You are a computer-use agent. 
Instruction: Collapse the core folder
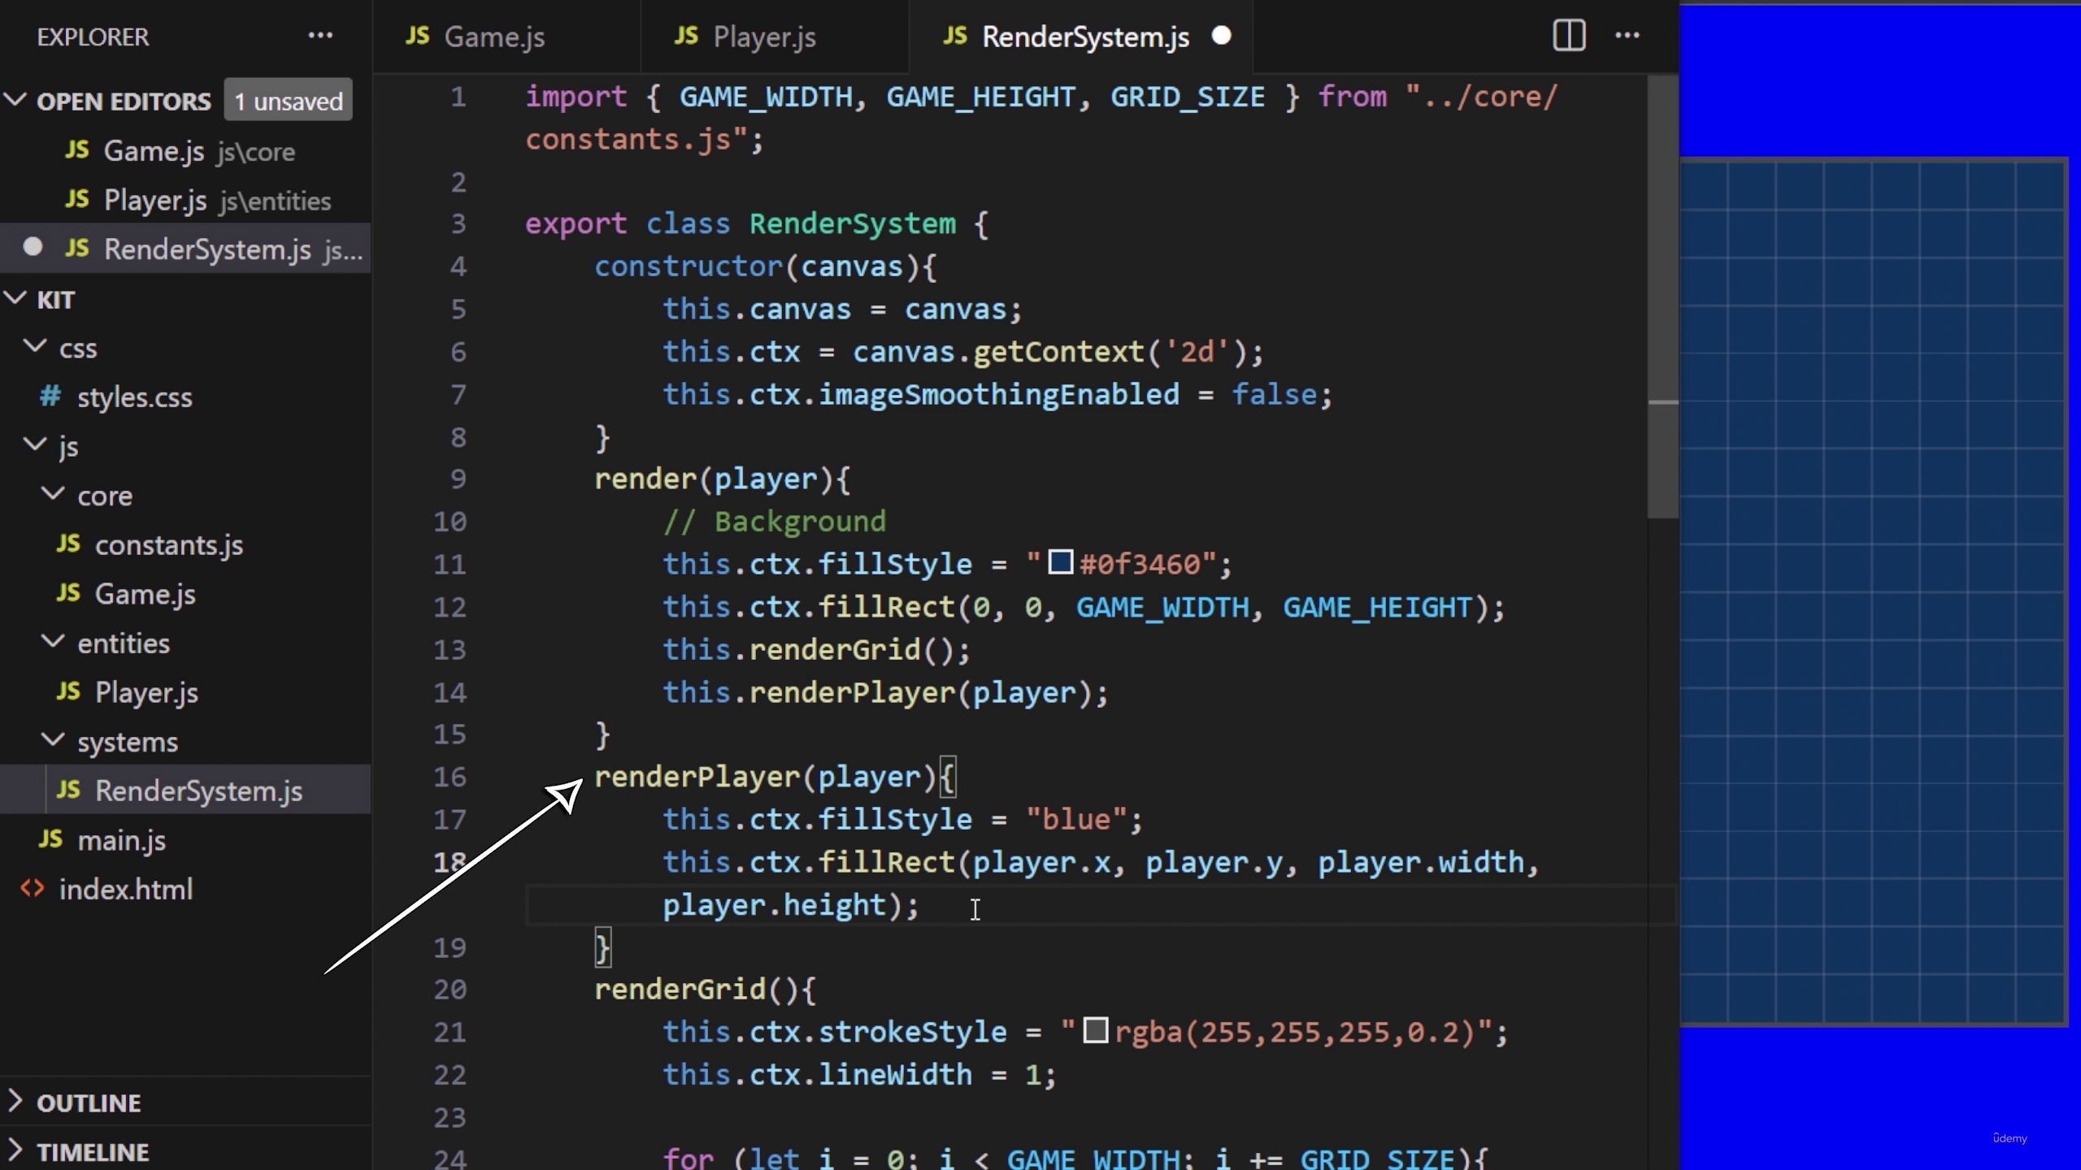pos(53,495)
